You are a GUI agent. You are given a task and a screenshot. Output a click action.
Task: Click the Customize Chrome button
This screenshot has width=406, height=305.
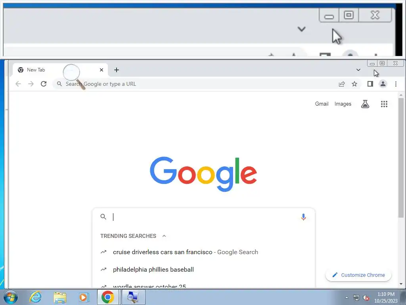(x=358, y=275)
